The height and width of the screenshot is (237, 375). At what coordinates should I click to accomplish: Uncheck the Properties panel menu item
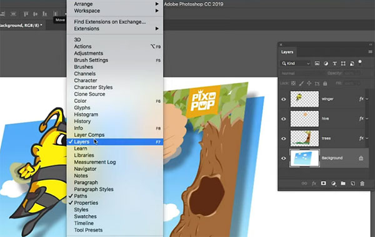click(115, 203)
